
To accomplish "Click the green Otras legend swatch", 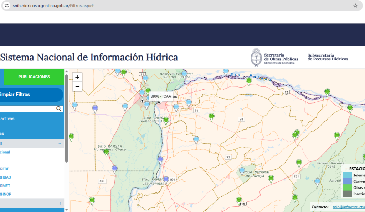I will point(347,187).
